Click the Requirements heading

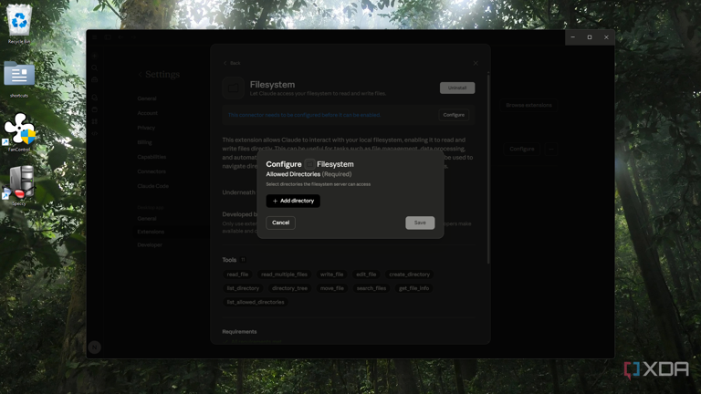(239, 332)
